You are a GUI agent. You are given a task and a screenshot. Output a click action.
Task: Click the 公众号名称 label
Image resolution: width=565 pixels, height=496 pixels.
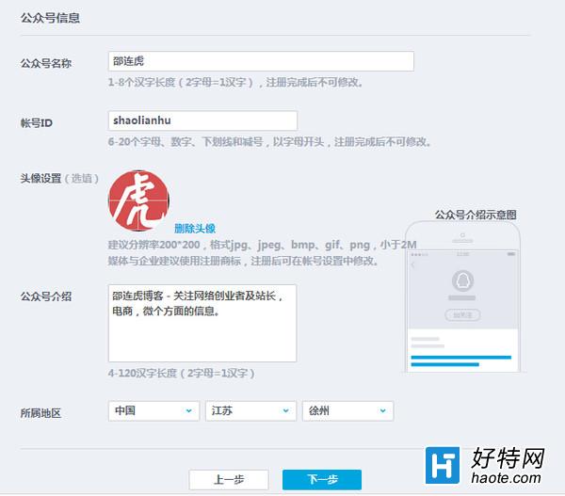pyautogui.click(x=46, y=63)
